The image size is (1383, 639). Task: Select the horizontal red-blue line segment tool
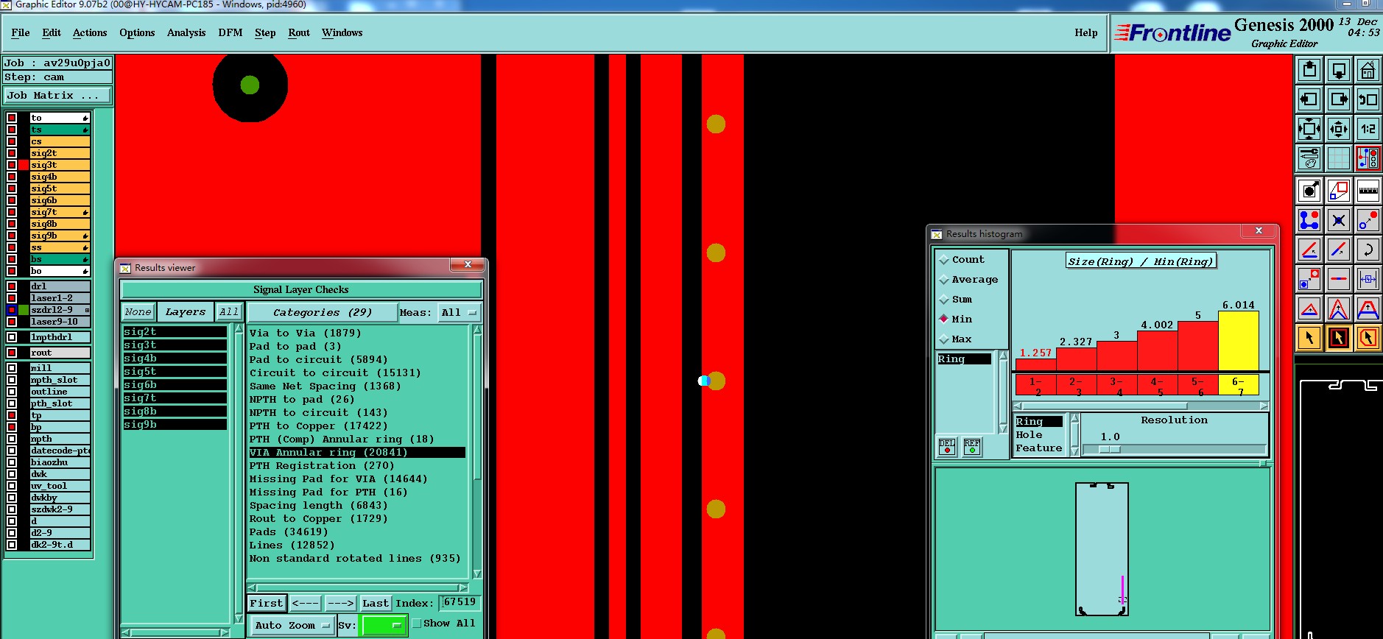[1339, 279]
